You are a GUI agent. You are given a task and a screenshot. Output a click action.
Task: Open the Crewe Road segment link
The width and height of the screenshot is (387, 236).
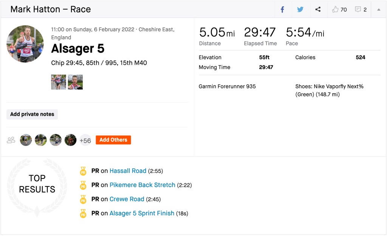point(127,199)
